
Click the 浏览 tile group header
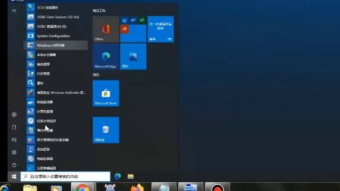pos(96,75)
